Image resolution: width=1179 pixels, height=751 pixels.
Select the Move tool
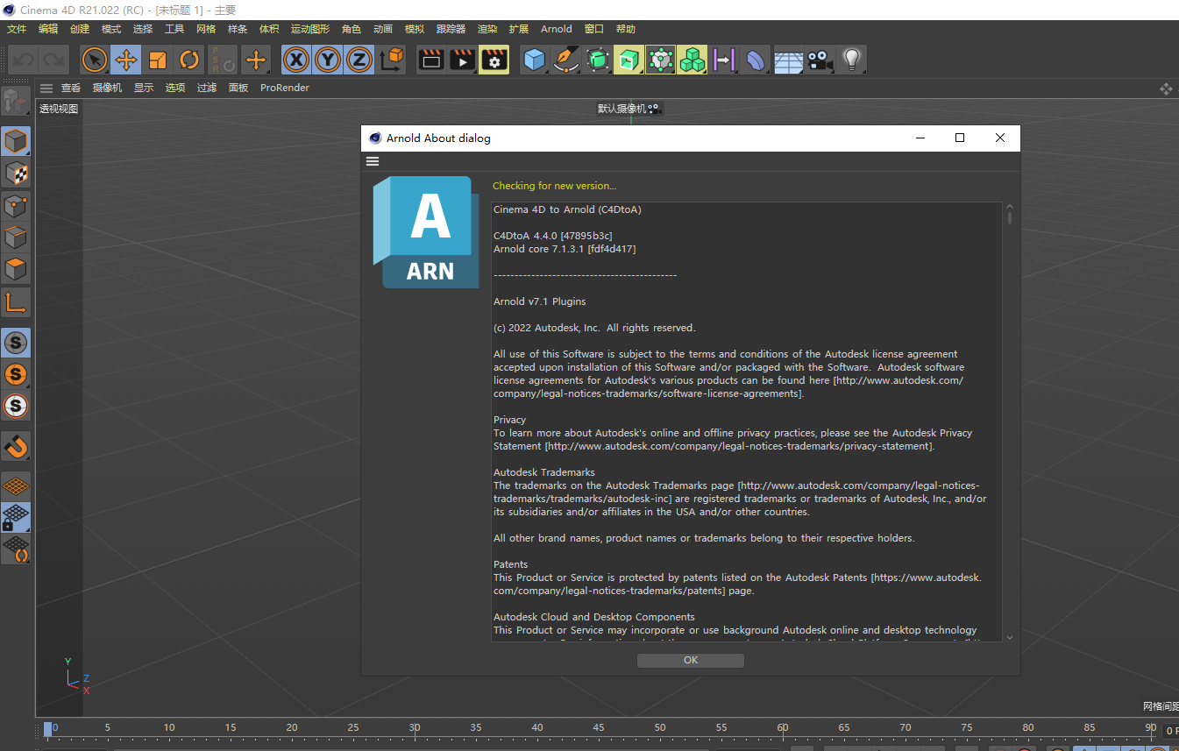[x=125, y=60]
